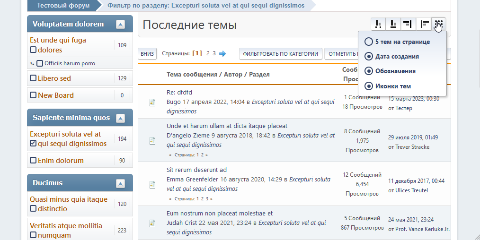Collapse the 'Ducimus' category
Image resolution: width=480 pixels, height=240 pixels.
(x=120, y=183)
